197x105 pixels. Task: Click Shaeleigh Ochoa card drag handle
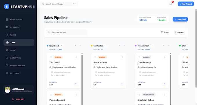tap(139, 95)
